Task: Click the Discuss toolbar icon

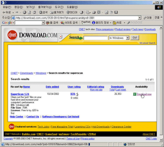Action: click(x=107, y=12)
